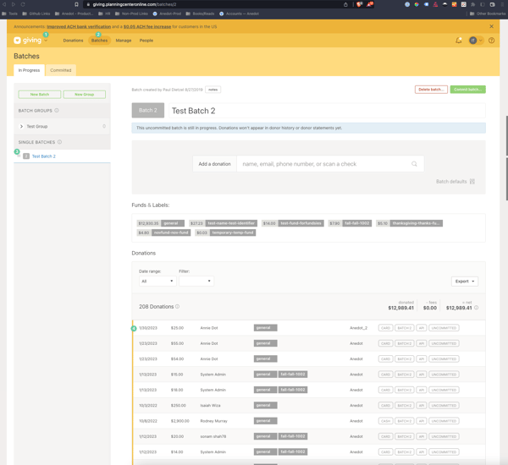Viewport: 508px width, 465px height.
Task: Click the temporary-temp-fund label
Action: click(225, 232)
